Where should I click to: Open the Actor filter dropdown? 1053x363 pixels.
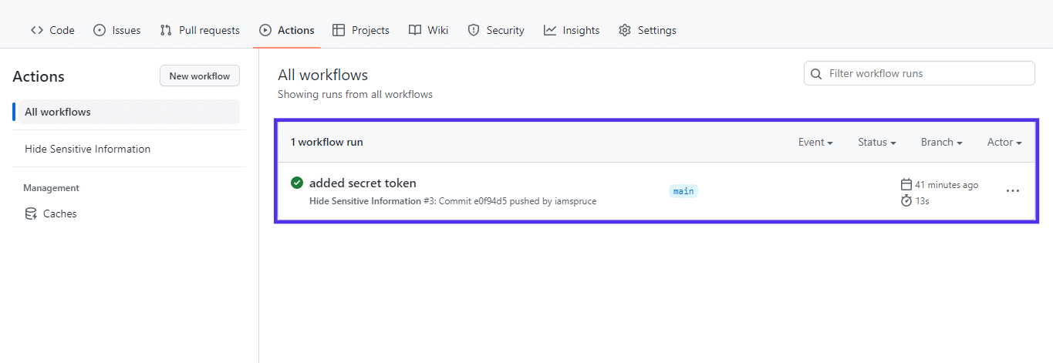coord(1004,143)
